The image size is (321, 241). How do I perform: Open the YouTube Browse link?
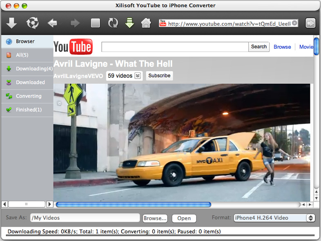pos(282,47)
